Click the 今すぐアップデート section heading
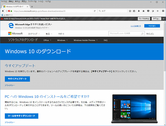The height and width of the screenshot is (126, 166). coord(20,66)
